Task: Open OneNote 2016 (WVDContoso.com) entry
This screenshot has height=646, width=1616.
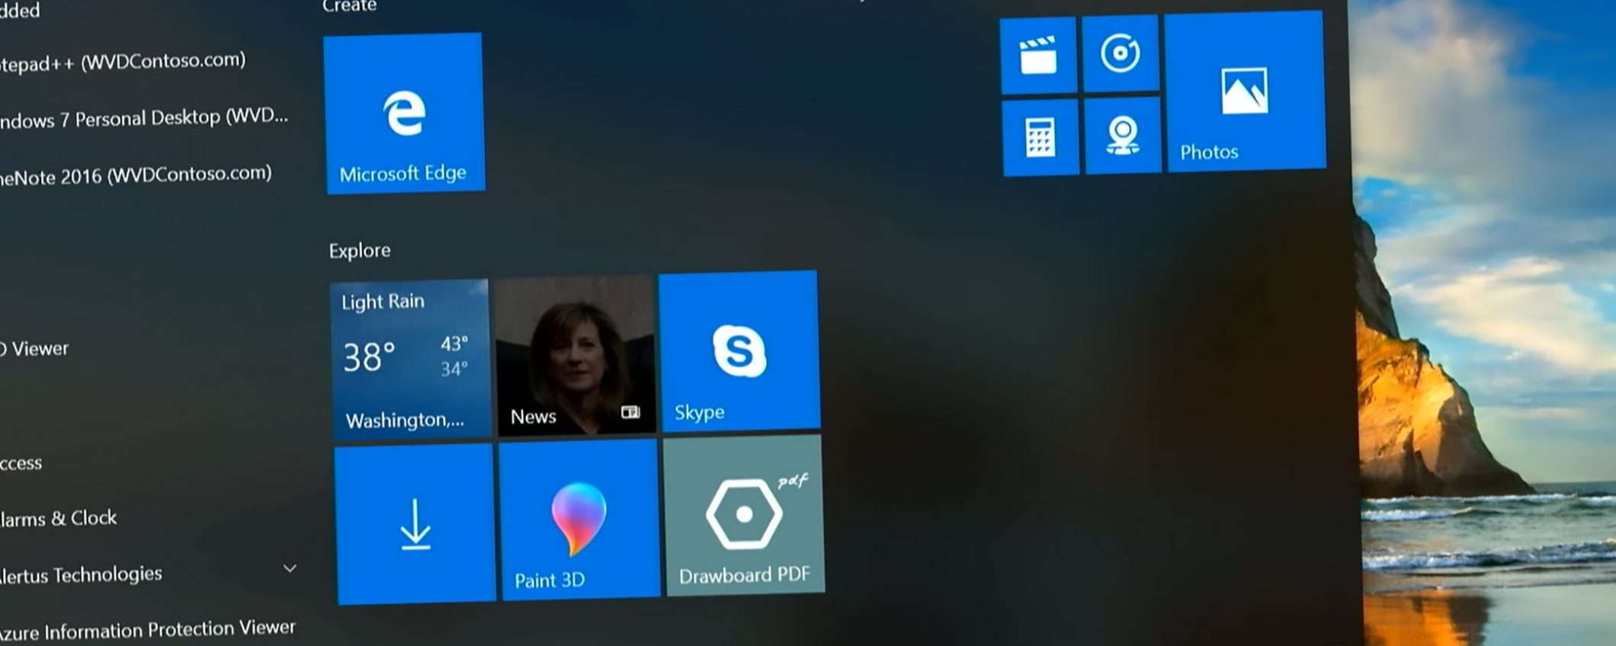Action: point(135,175)
